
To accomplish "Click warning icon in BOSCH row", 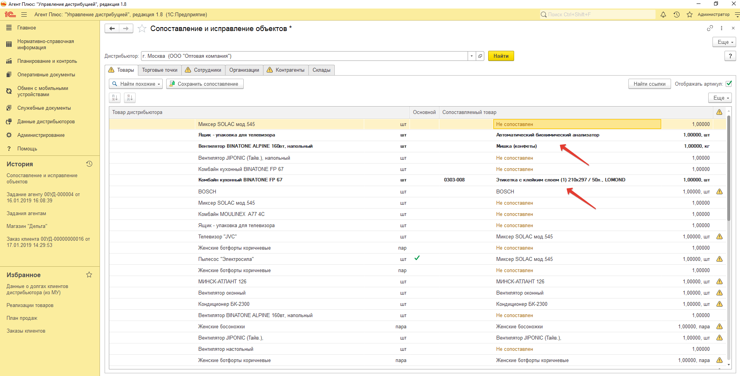I will pyautogui.click(x=719, y=191).
